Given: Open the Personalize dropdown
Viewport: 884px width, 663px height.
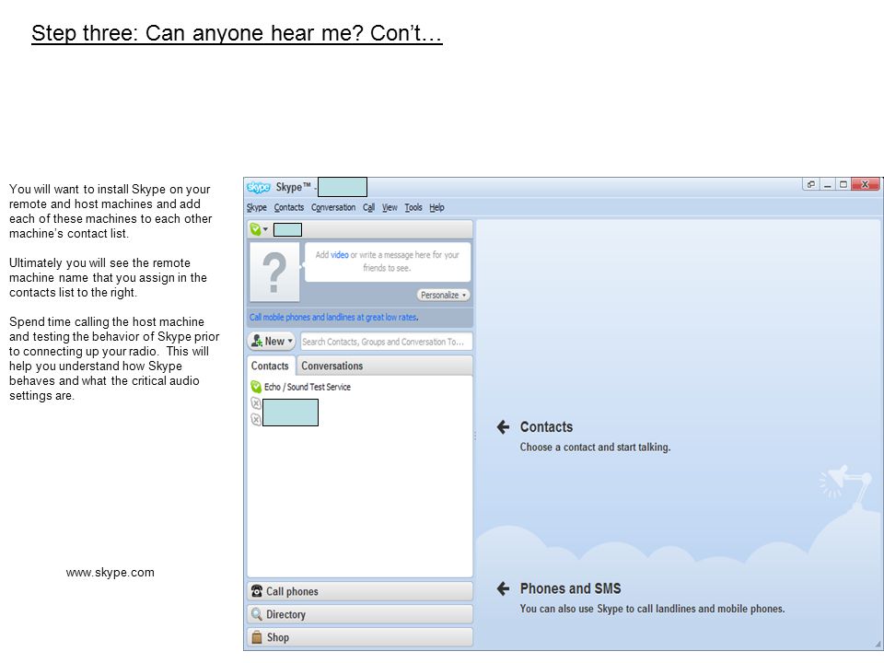Looking at the screenshot, I should click(x=443, y=295).
